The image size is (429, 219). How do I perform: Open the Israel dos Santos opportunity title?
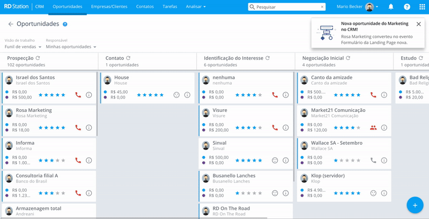35,78
